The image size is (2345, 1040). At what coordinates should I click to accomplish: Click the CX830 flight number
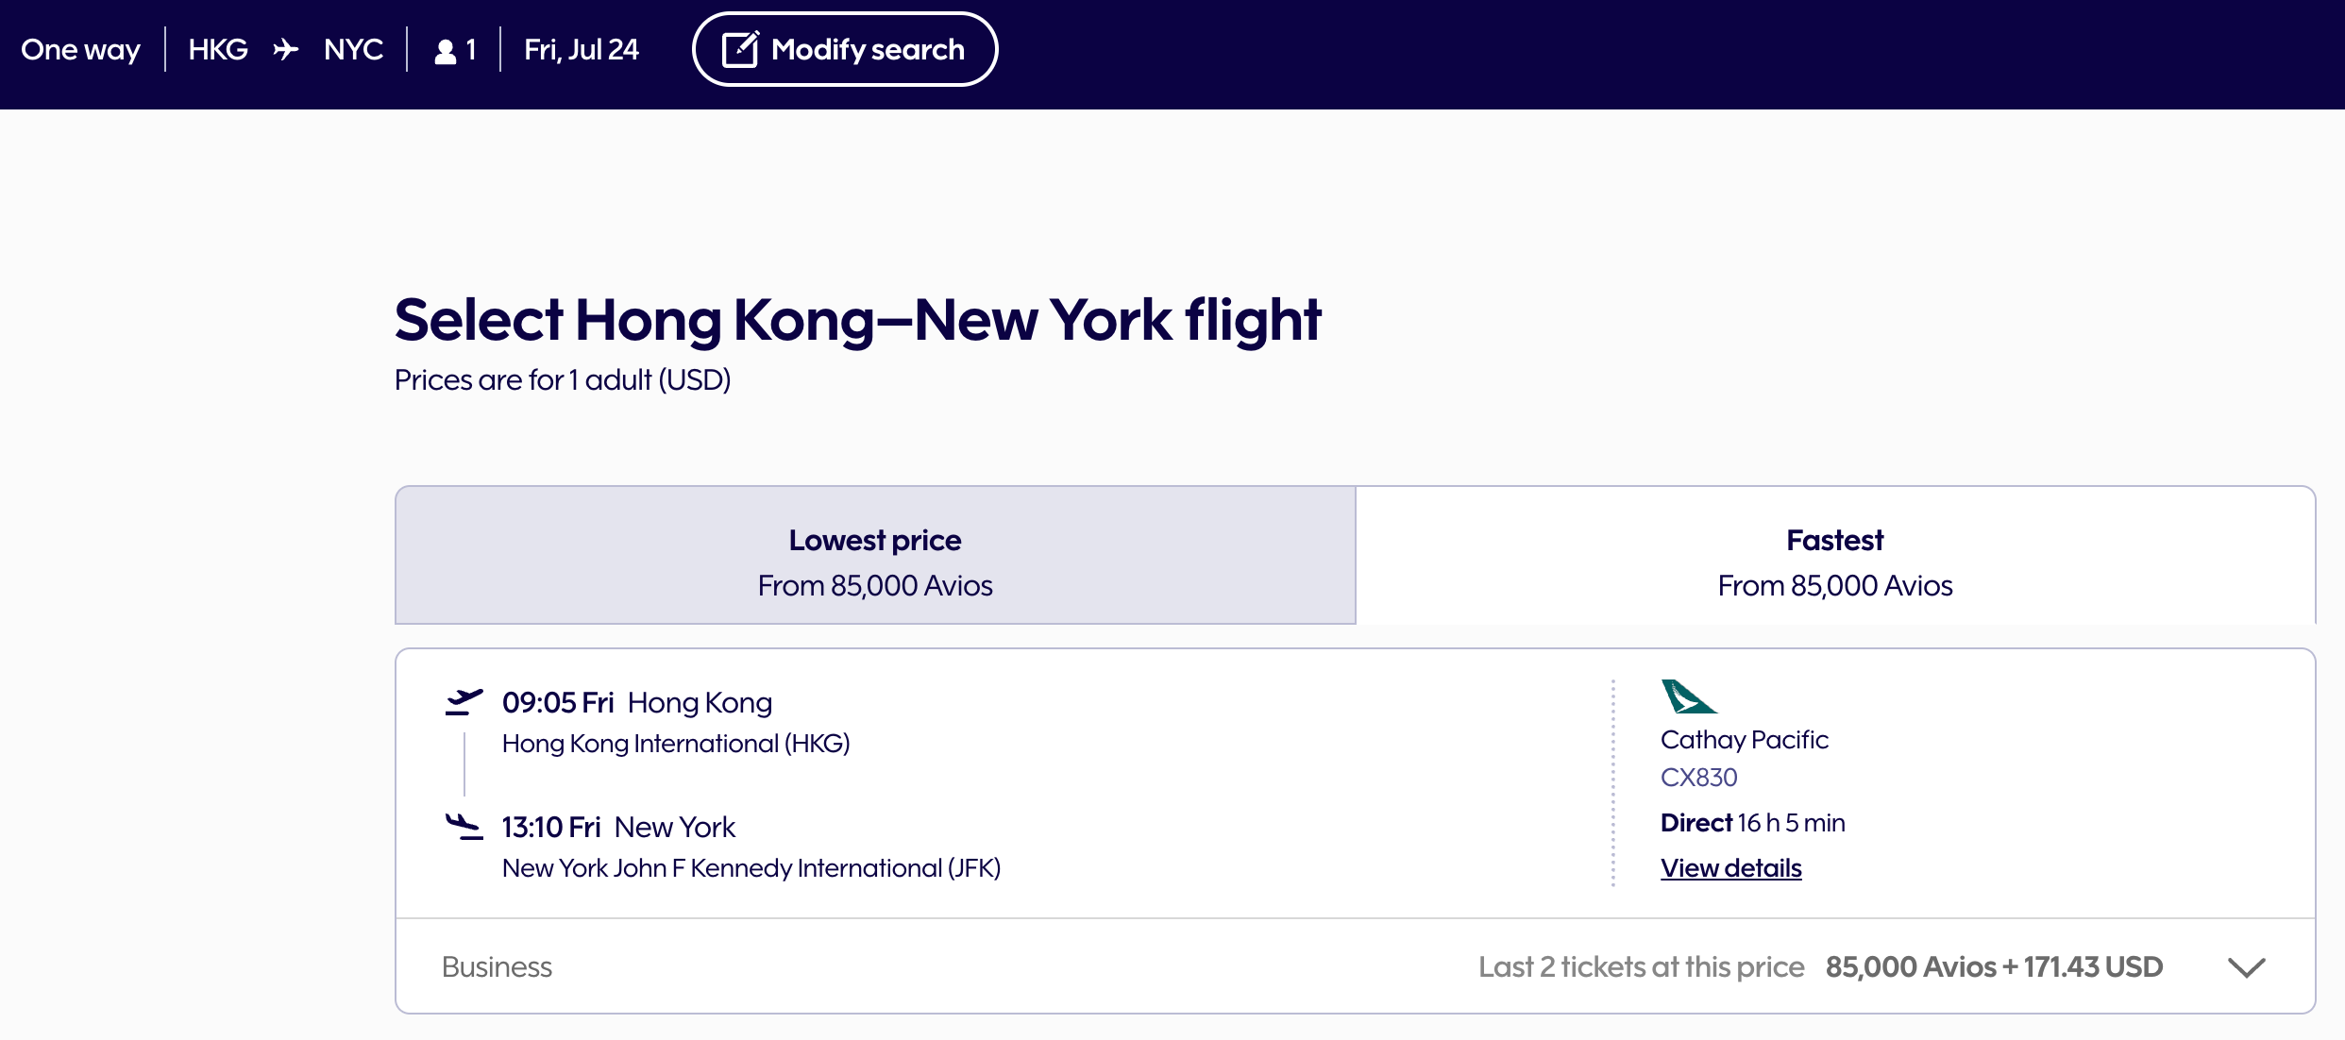[x=1698, y=778]
